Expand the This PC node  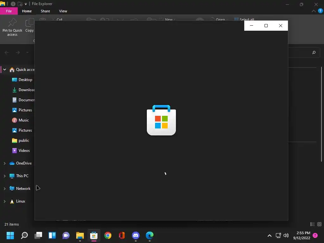(4, 176)
